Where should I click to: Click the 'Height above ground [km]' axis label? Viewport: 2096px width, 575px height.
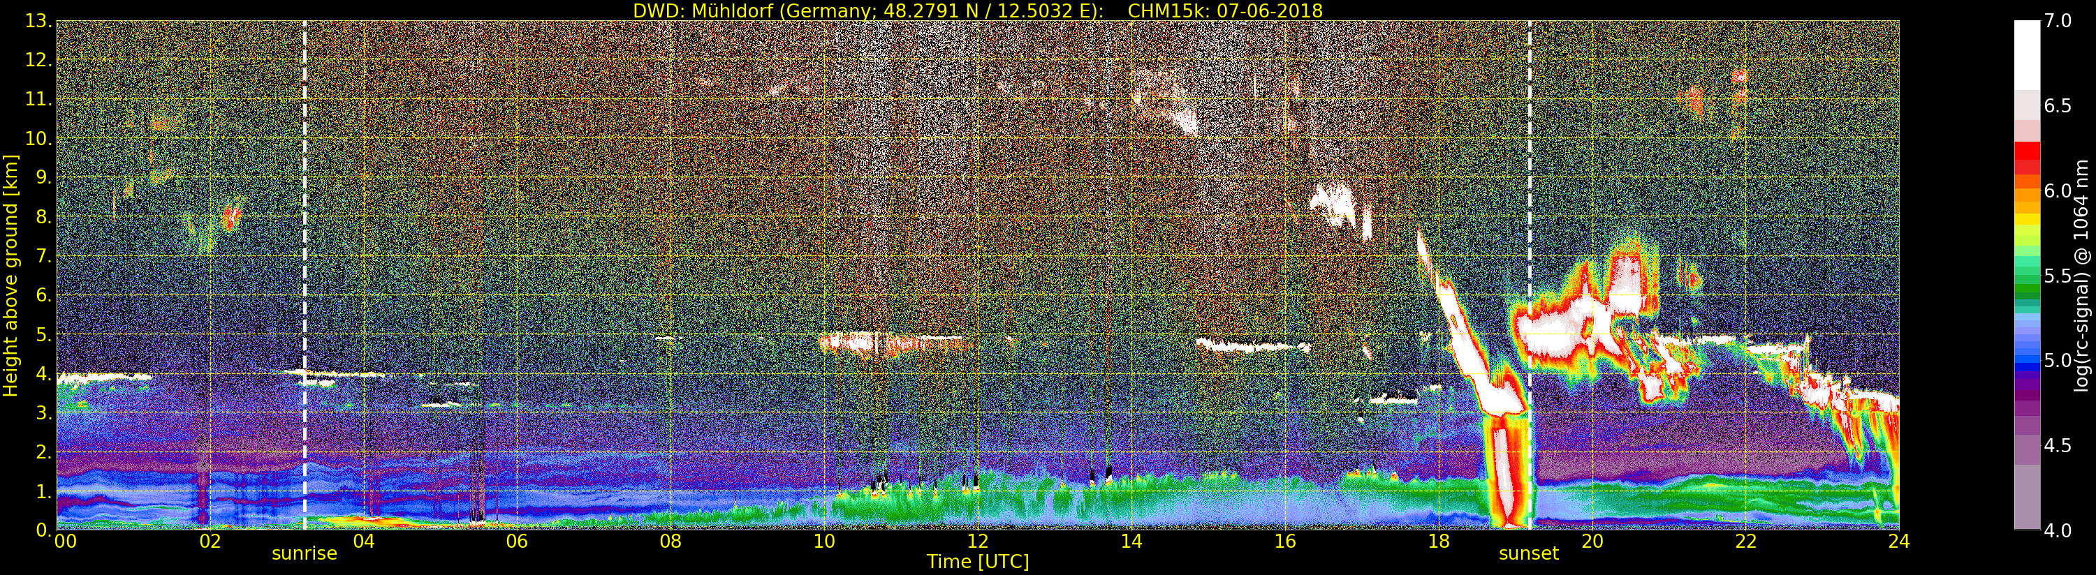click(x=10, y=275)
